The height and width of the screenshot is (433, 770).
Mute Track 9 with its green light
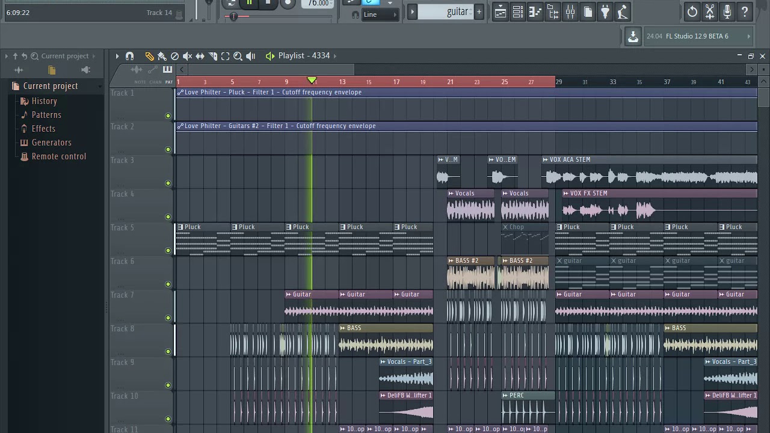[x=168, y=385]
